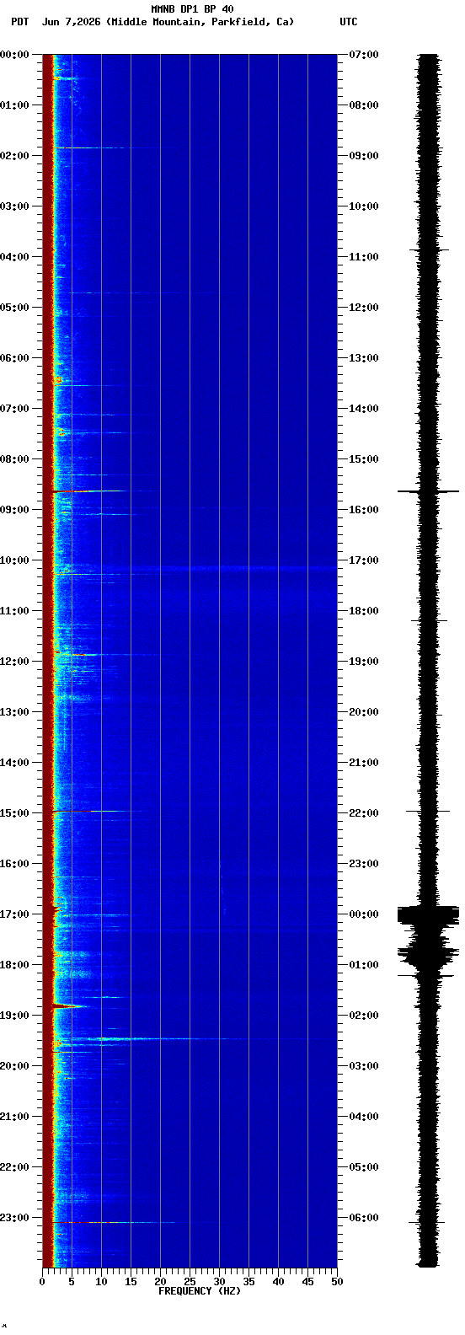
Task: Click the UTC time label "12:00" on right axis
Action: coord(364,308)
